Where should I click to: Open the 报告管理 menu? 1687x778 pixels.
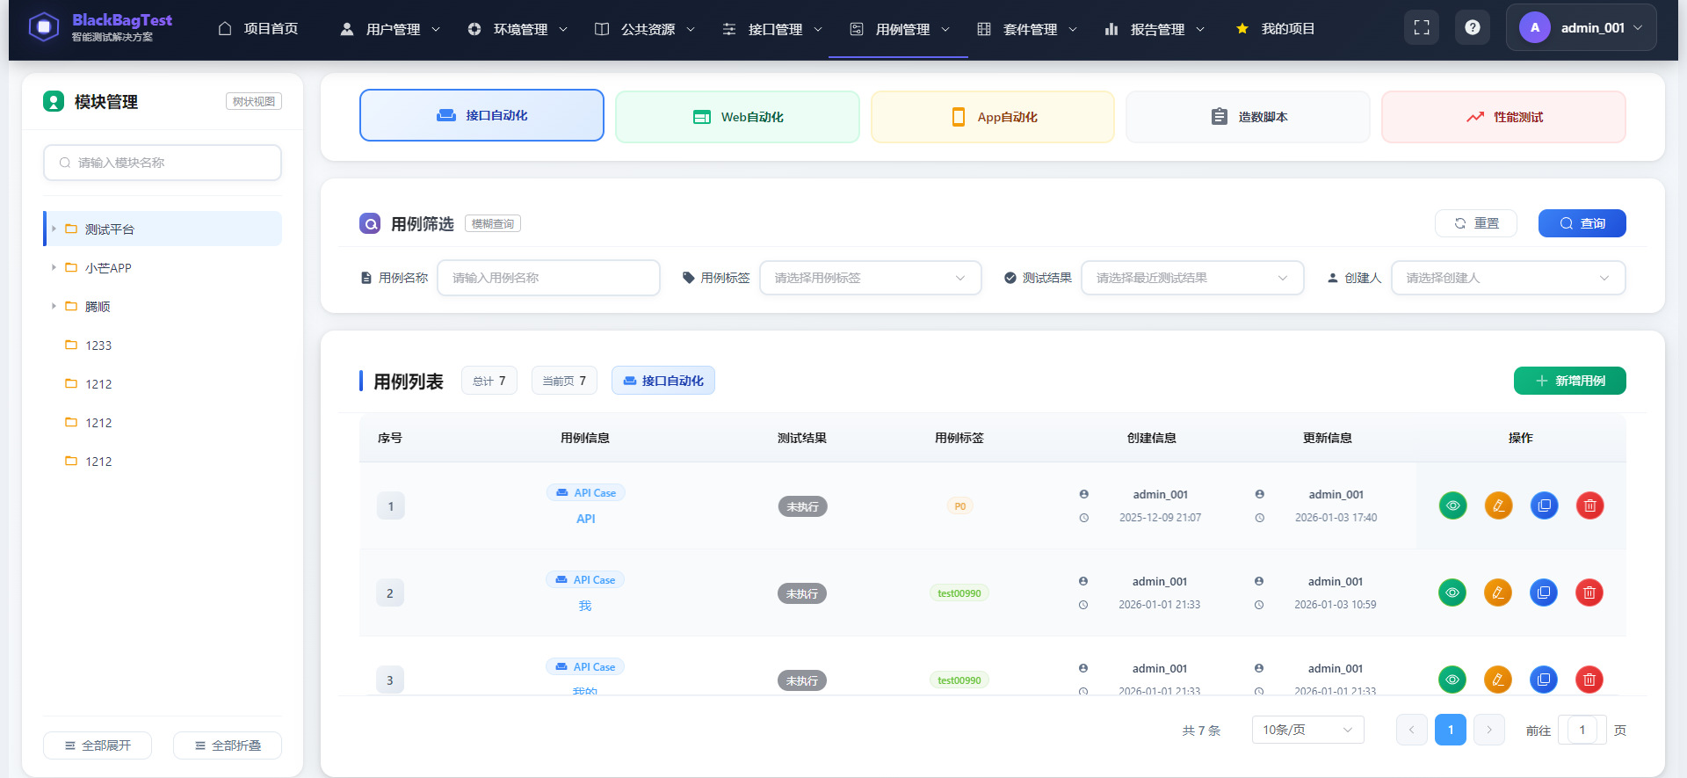pos(1155,29)
